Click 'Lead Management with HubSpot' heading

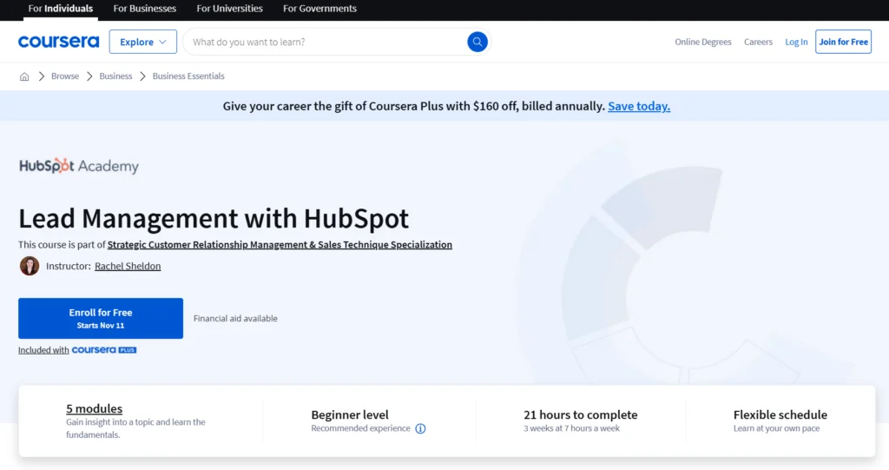[214, 219]
